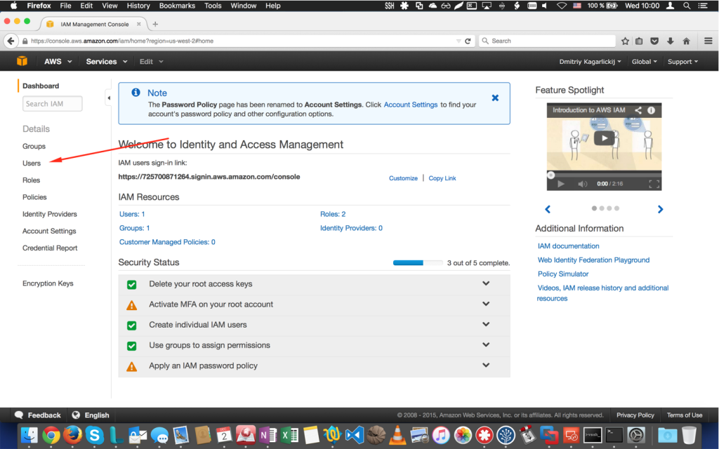Viewport: 719px width, 449px height.
Task: Click Copy Link for sign-in URL
Action: pos(442,178)
